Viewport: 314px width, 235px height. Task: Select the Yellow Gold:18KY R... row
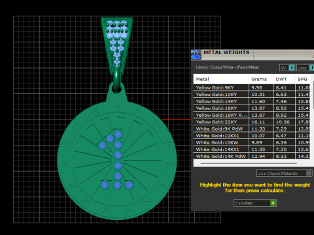pyautogui.click(x=252, y=115)
